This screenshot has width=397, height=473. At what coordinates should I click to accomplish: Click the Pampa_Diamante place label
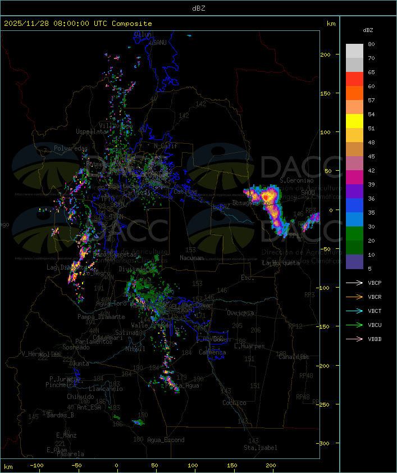(101, 317)
